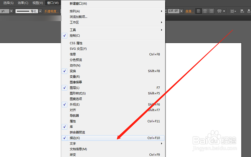The height and width of the screenshot is (157, 251).
Task: Open the 对齐 panel
Action: click(x=113, y=110)
